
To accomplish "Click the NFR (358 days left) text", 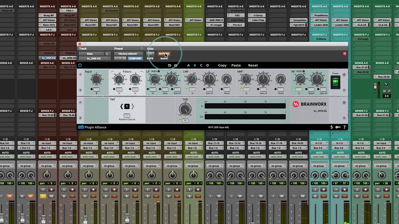I will (x=218, y=127).
